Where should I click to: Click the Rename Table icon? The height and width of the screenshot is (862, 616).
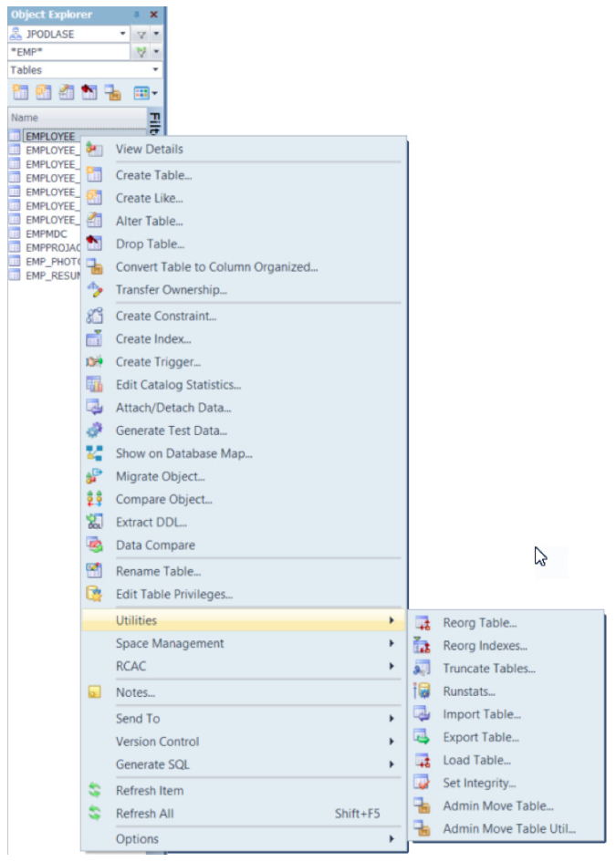pos(94,571)
